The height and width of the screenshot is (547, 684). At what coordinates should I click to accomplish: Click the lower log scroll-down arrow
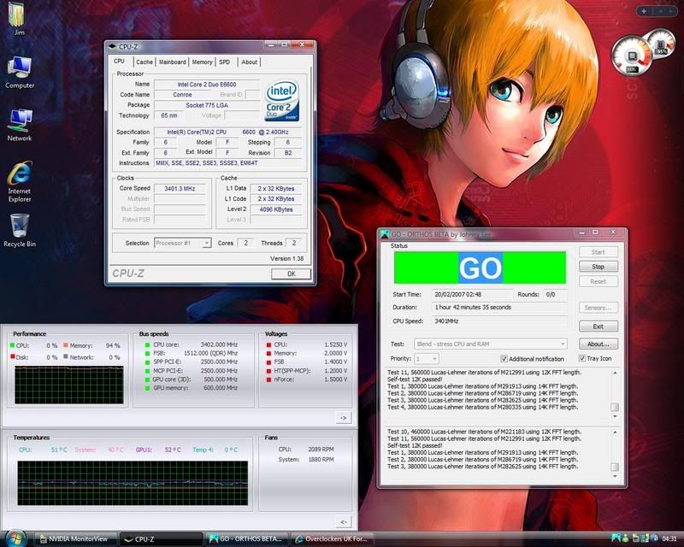(615, 476)
